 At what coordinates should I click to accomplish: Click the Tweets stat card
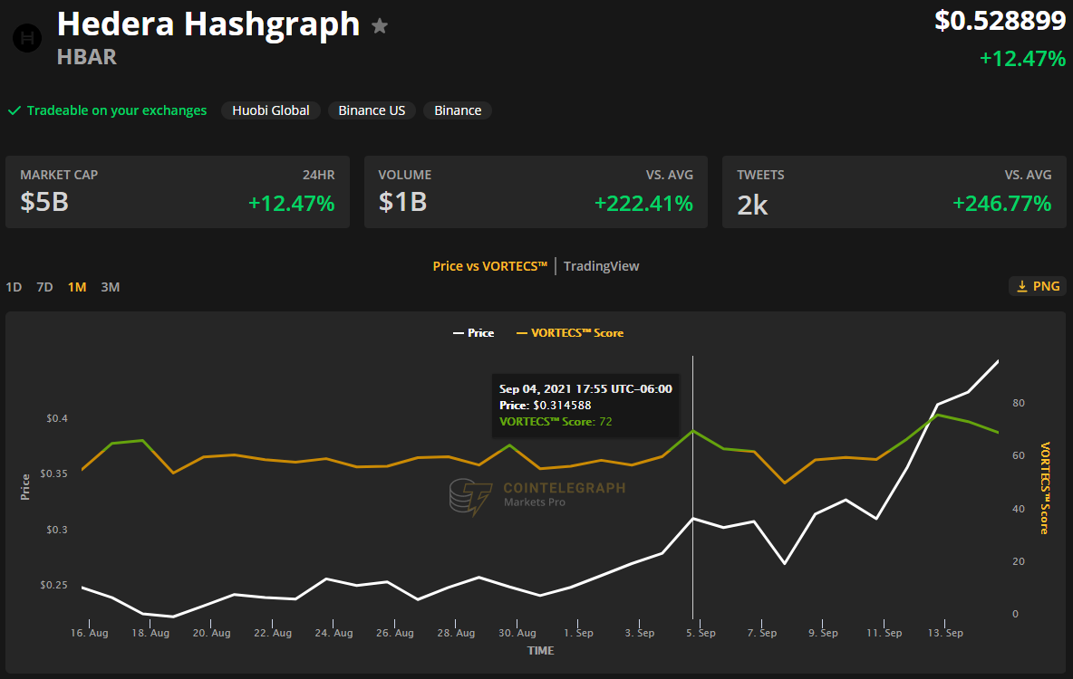(x=894, y=192)
